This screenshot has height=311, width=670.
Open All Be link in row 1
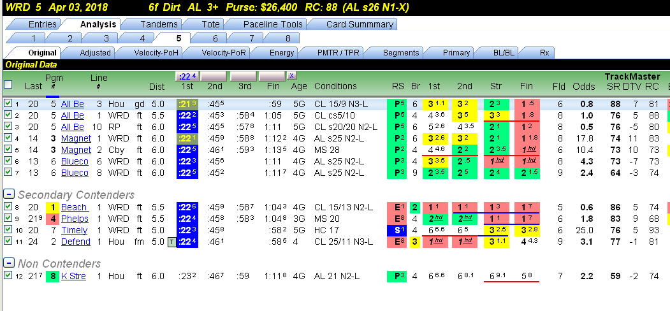(x=73, y=105)
